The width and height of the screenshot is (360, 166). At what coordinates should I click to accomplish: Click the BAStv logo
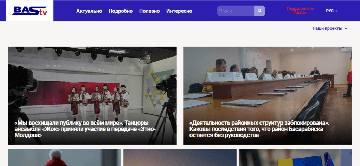pyautogui.click(x=30, y=11)
